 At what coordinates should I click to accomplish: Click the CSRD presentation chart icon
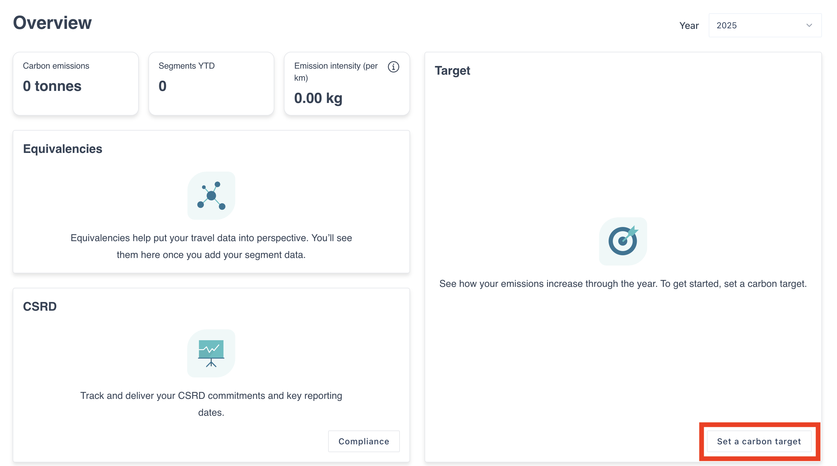pyautogui.click(x=211, y=353)
